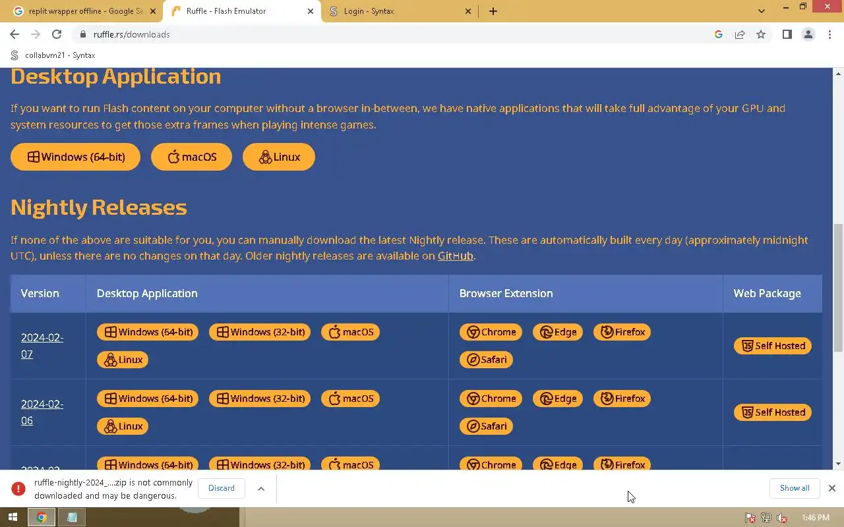Screen dimensions: 844x527
Task: Discard the ruffle-nightly zip download
Action: 222,488
